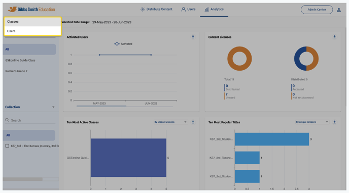The image size is (349, 193).
Task: Open the Users tab
Action: [188, 9]
